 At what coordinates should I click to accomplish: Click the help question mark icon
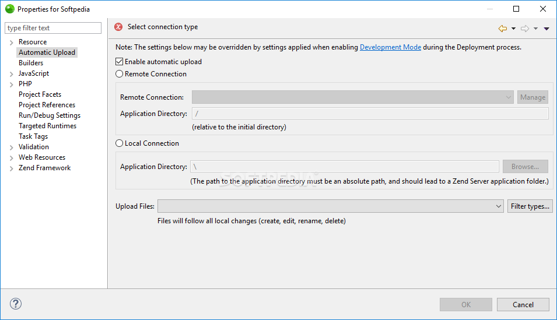click(16, 304)
